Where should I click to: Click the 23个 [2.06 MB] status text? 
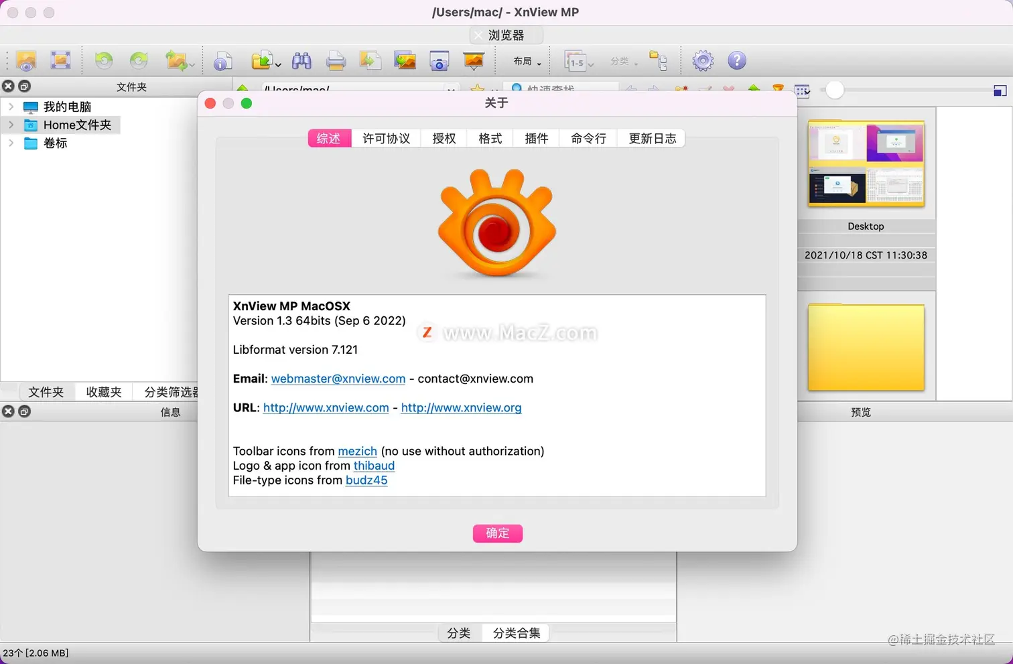[x=36, y=653]
